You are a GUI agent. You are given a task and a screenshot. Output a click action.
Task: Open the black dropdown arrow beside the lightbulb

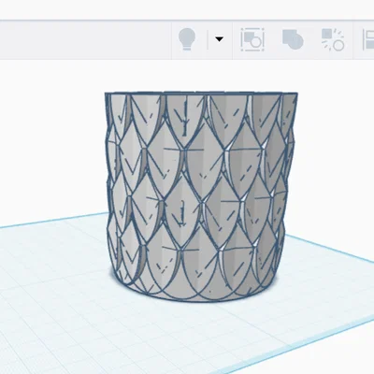click(220, 39)
